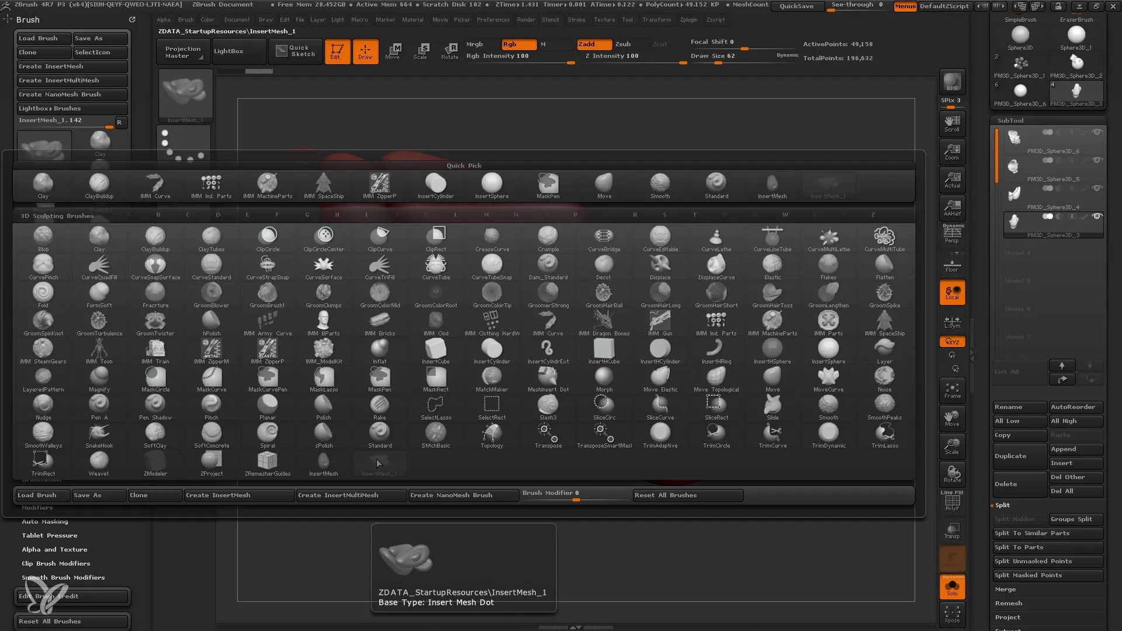Viewport: 1122px width, 631px height.
Task: Select the Sphere3D tool thumbnail
Action: (1020, 37)
